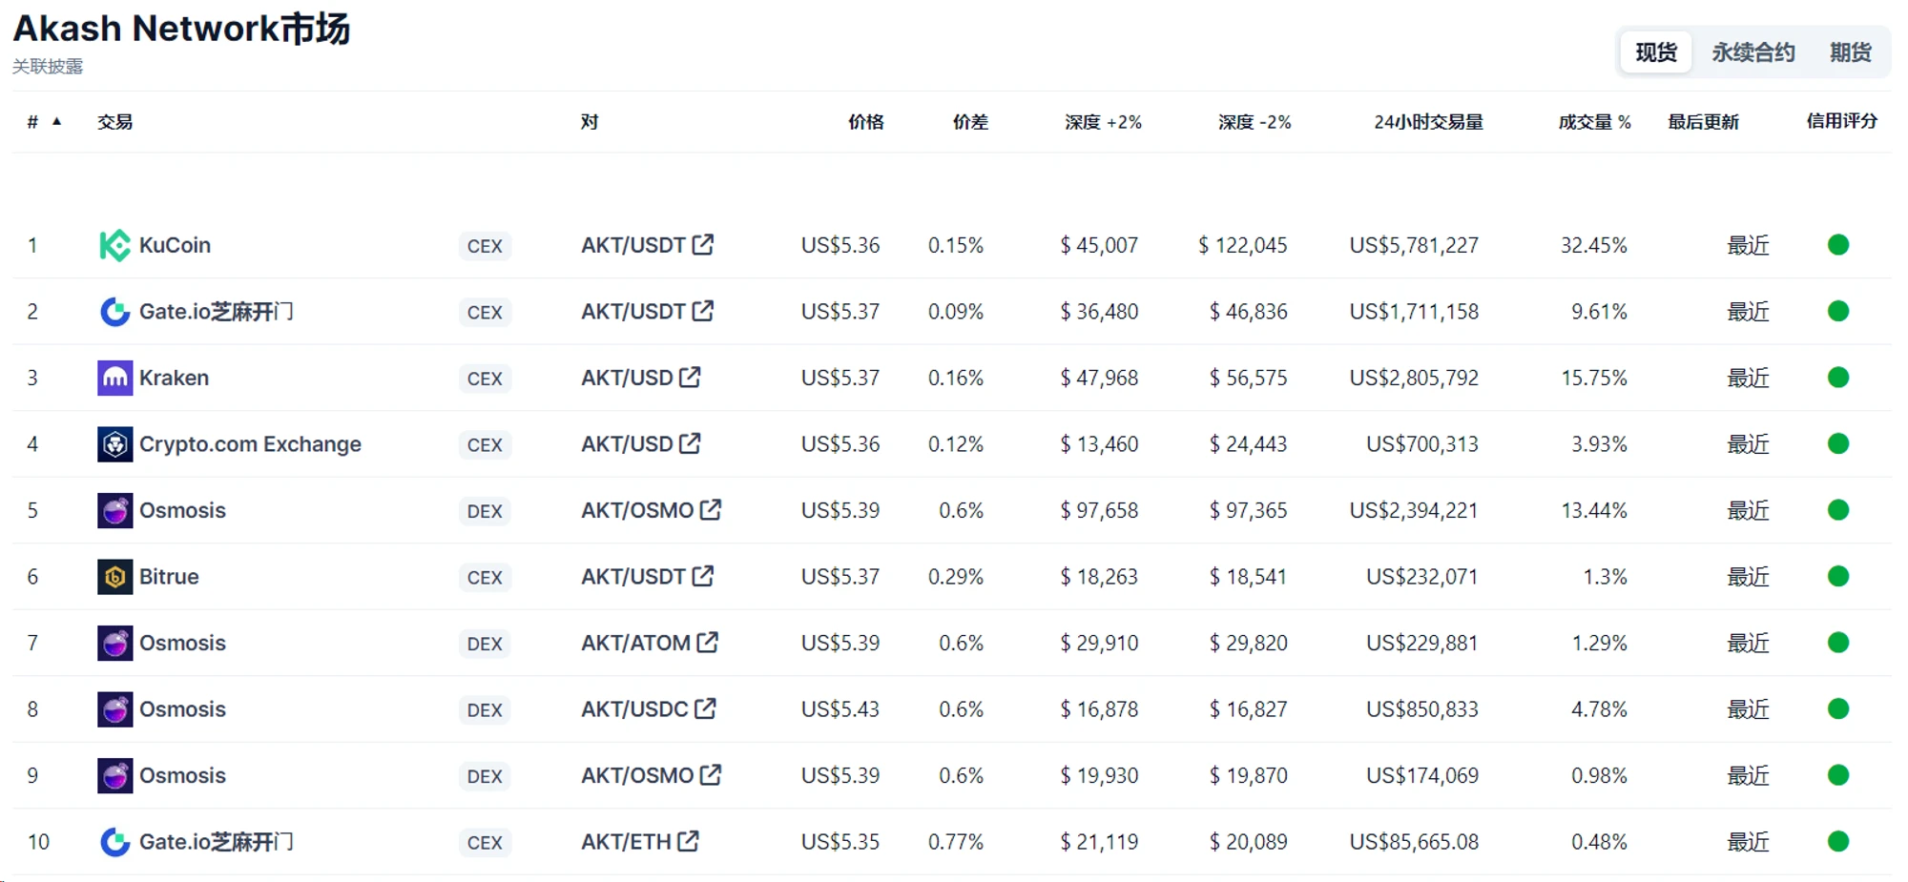Open external link icon next to AKT/ETH
The height and width of the screenshot is (882, 1908).
(688, 841)
